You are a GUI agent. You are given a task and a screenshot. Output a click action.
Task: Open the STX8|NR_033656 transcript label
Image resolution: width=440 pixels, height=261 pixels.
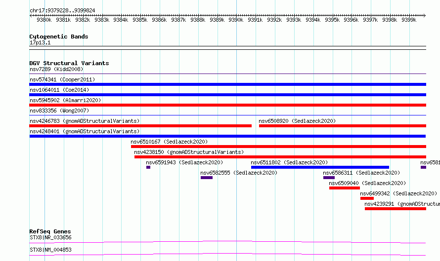pos(50,237)
